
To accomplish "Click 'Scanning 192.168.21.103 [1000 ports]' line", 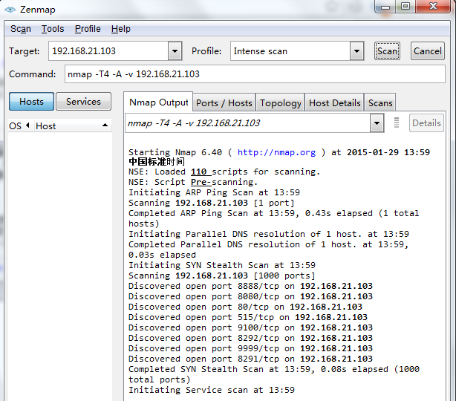I will (222, 276).
